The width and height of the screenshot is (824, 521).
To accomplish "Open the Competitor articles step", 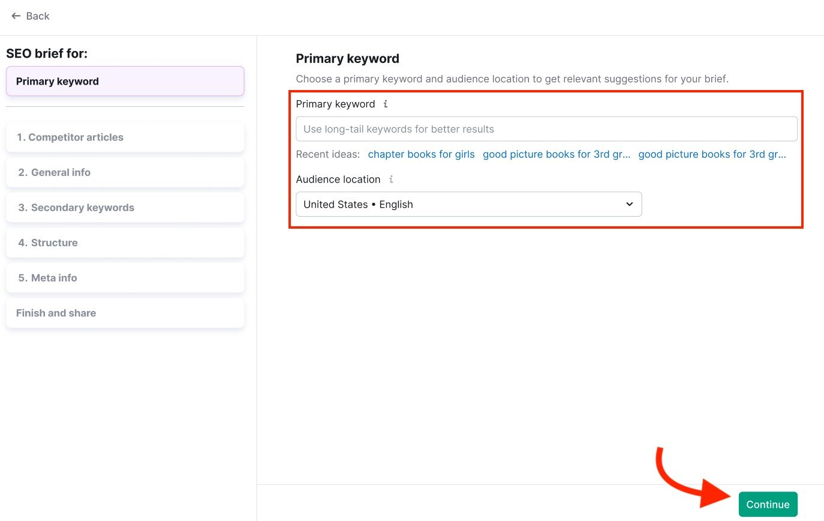I will coord(125,137).
